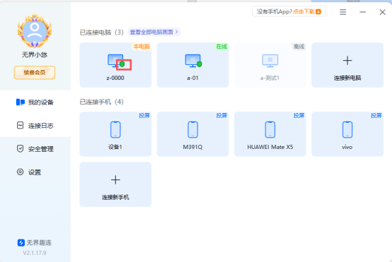Click 投屏 on the HUAWEI Mate X5 card

[299, 116]
